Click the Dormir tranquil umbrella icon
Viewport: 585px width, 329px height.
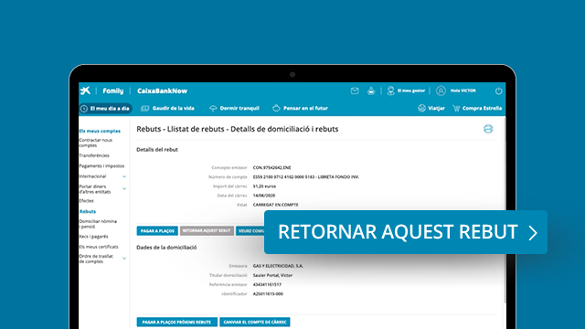(213, 108)
